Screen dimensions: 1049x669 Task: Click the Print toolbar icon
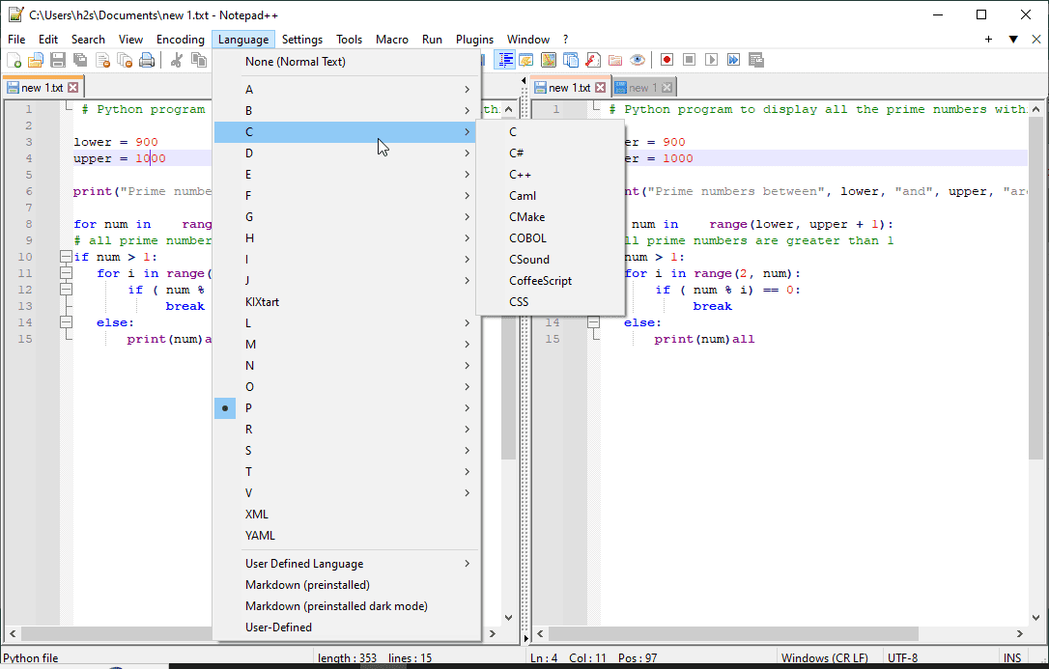147,60
